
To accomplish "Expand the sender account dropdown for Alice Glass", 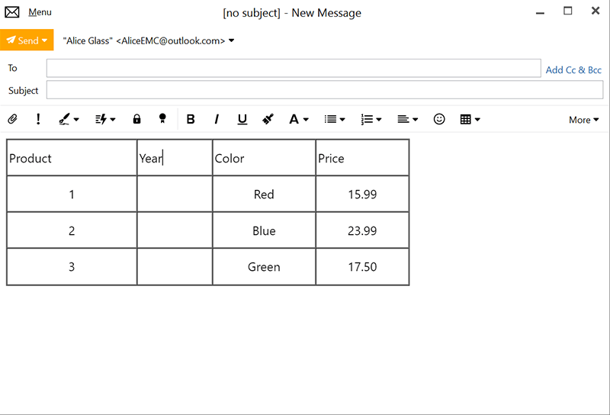I will pyautogui.click(x=232, y=40).
